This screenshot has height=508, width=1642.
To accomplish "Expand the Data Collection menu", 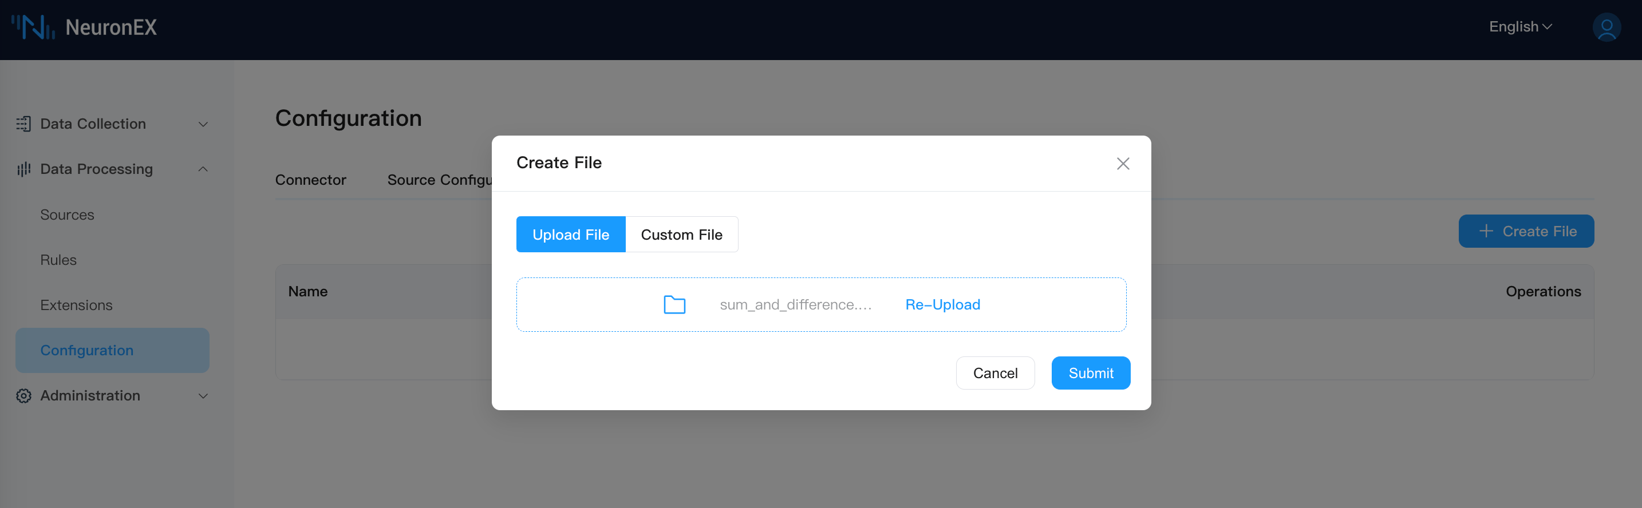I will coord(203,124).
